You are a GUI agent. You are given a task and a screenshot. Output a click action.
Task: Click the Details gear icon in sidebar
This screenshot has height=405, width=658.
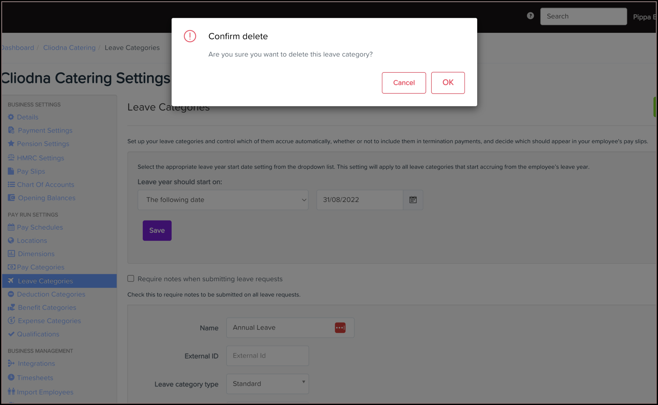11,117
